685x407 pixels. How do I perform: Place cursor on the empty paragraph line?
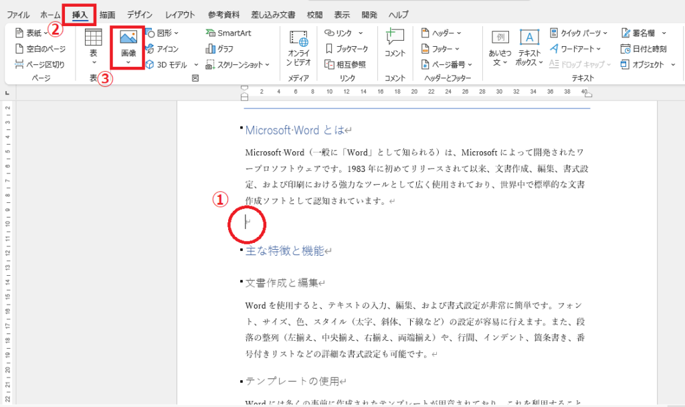(247, 223)
